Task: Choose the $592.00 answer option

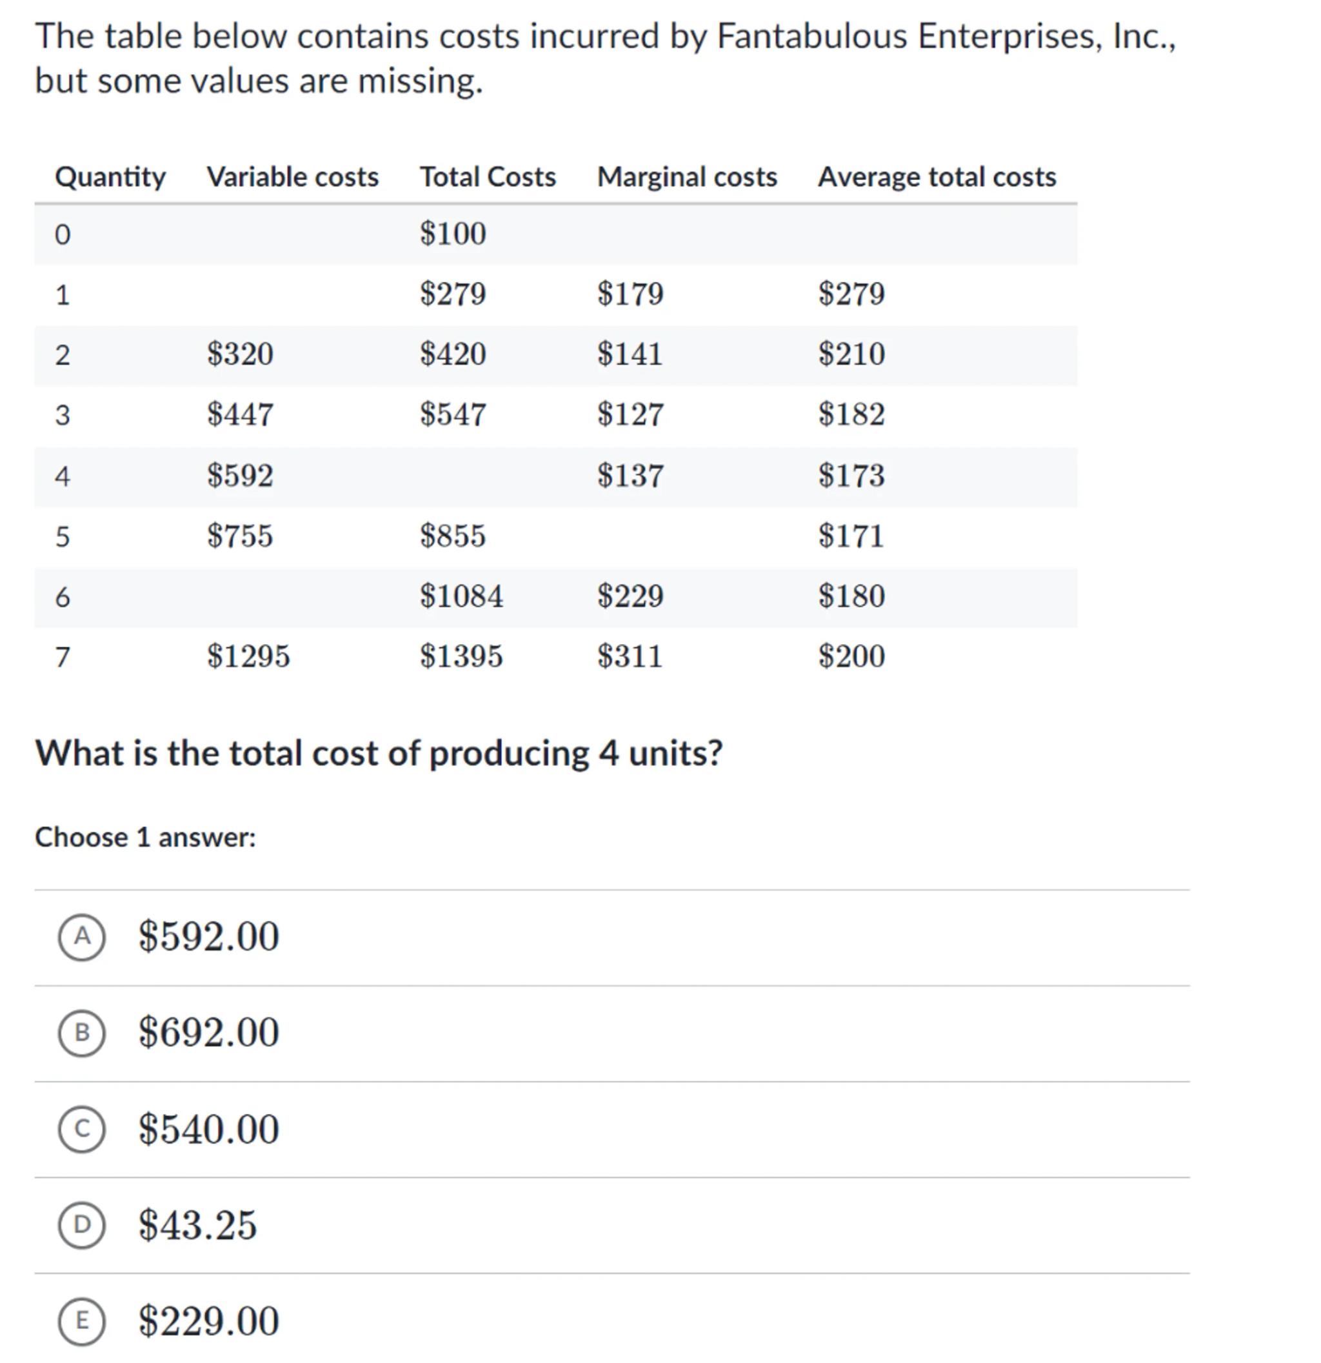Action: pyautogui.click(x=208, y=936)
